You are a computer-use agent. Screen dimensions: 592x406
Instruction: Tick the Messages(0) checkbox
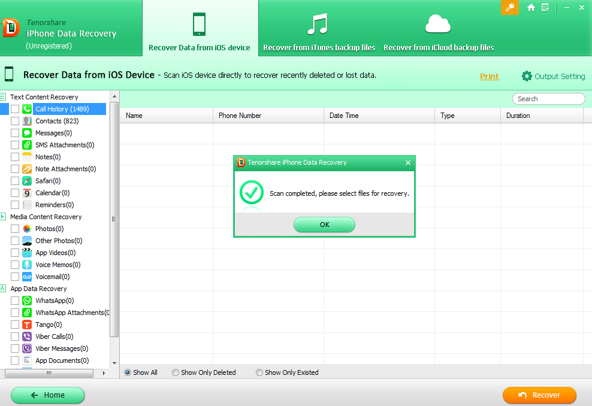15,133
